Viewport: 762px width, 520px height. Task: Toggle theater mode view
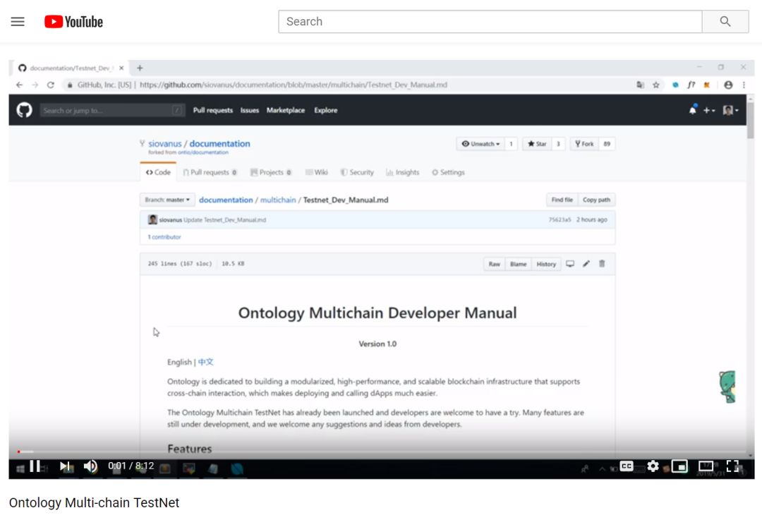[706, 466]
